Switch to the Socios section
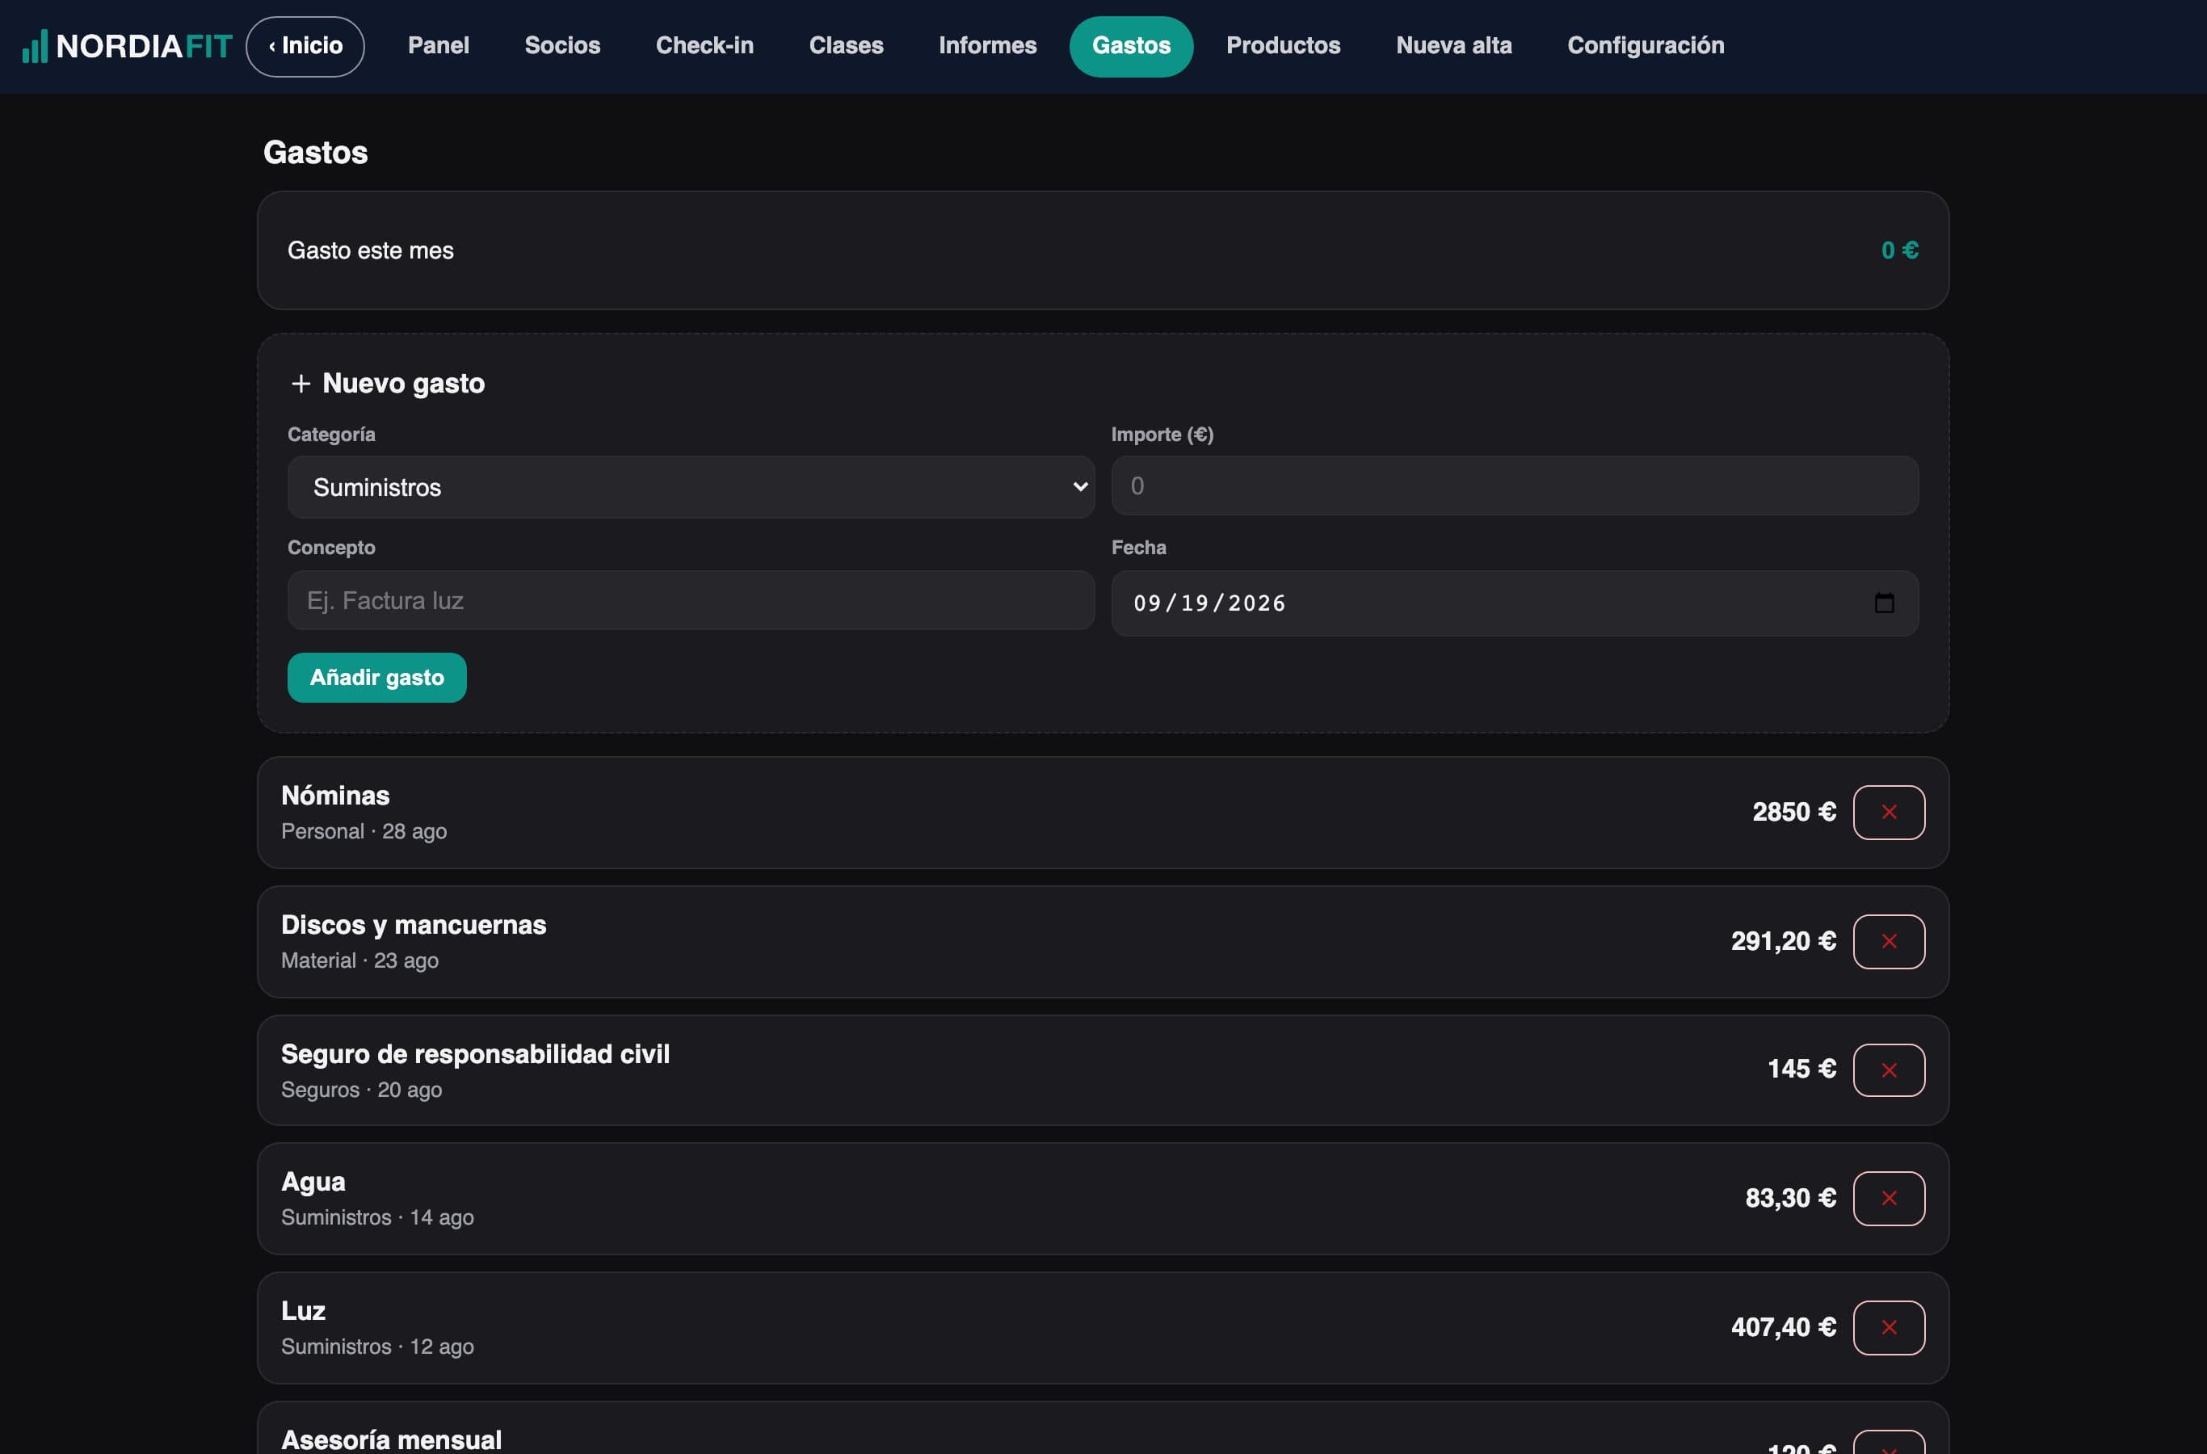Image resolution: width=2207 pixels, height=1454 pixels. point(562,46)
